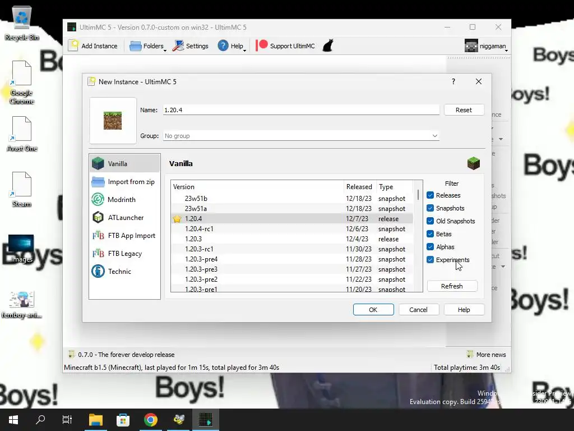574x431 pixels.
Task: Confirm the new instance with OK
Action: click(373, 310)
